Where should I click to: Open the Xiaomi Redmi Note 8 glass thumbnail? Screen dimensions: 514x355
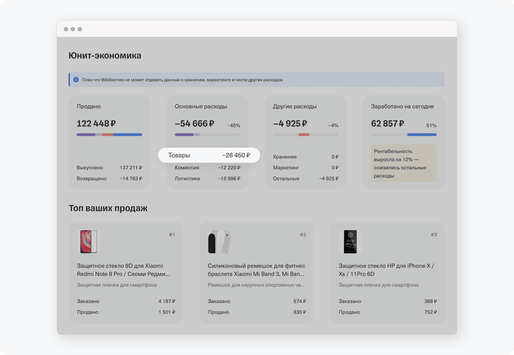(x=89, y=241)
